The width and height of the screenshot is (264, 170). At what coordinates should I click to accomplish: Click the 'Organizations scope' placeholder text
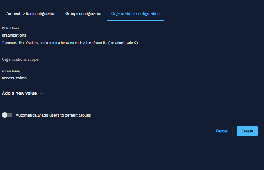(x=20, y=59)
